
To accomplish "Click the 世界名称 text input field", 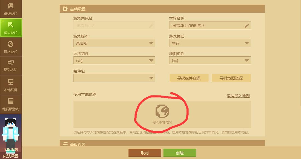I will (x=210, y=26).
